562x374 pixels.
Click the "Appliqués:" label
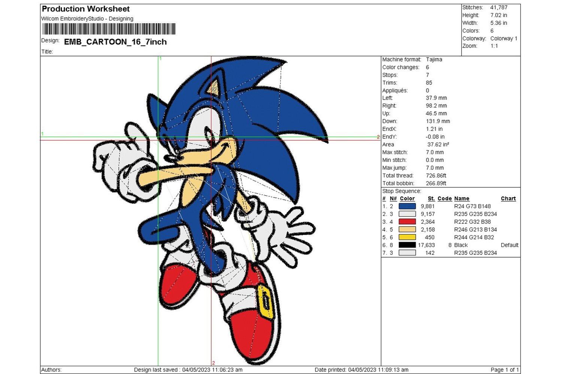[395, 91]
